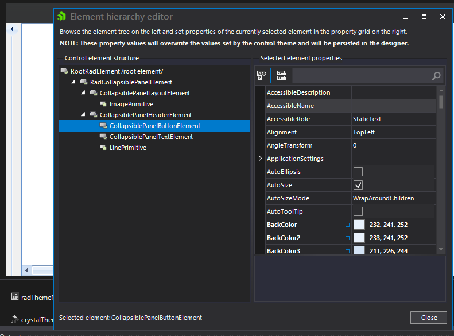
Task: Click the CollapsiblePanelTextElement icon
Action: (103, 137)
